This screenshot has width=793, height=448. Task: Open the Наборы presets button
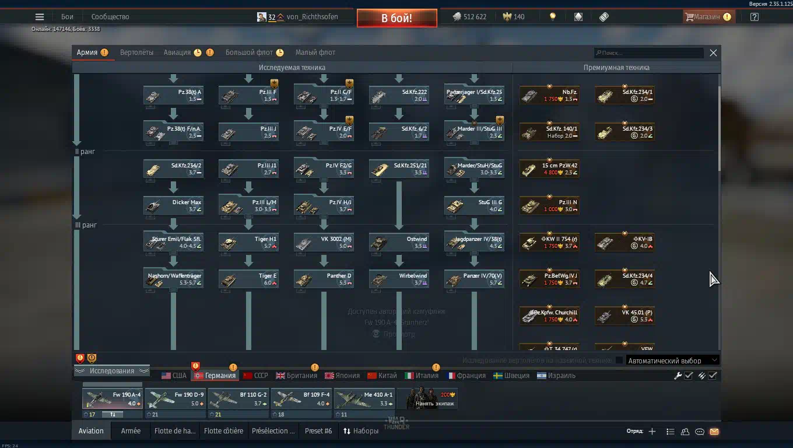point(361,431)
